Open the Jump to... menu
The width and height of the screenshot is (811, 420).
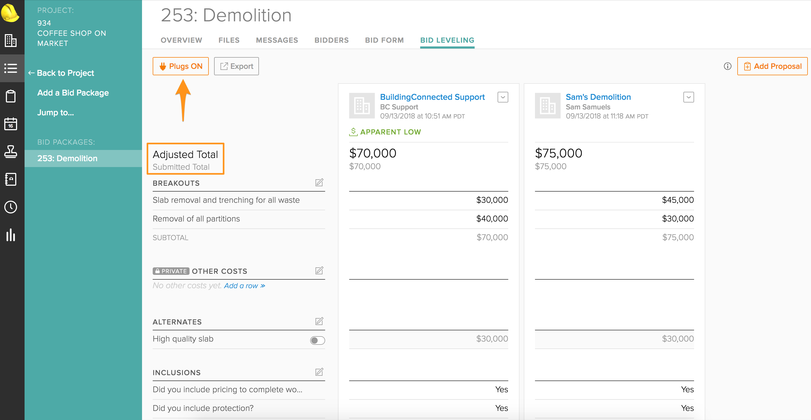pos(56,113)
